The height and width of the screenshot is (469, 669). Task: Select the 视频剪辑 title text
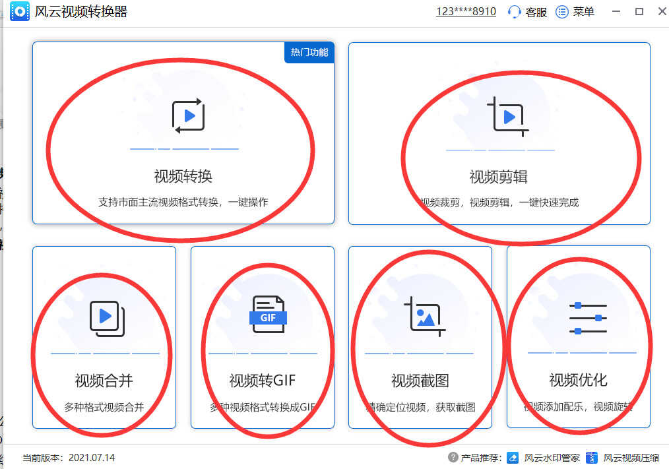[x=498, y=177]
